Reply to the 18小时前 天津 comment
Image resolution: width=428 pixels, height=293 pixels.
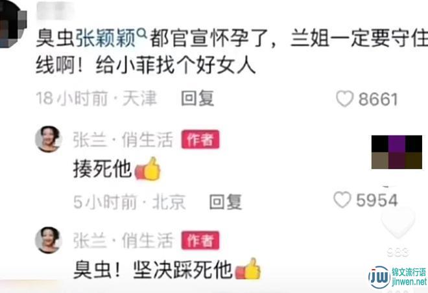(197, 99)
